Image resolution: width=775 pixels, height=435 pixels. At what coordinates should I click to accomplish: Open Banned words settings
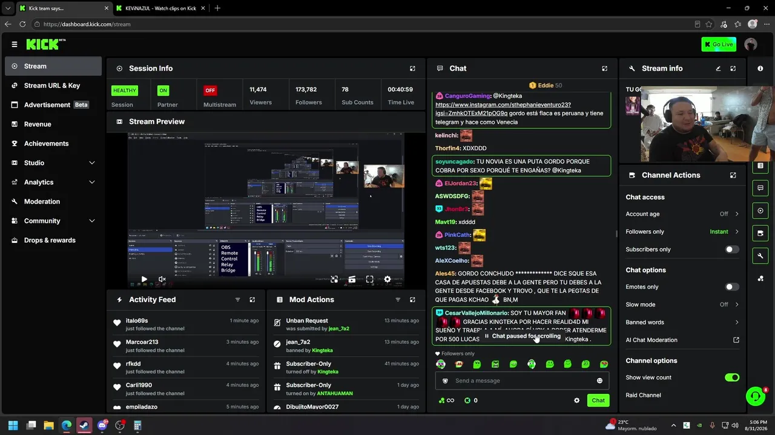click(x=682, y=323)
